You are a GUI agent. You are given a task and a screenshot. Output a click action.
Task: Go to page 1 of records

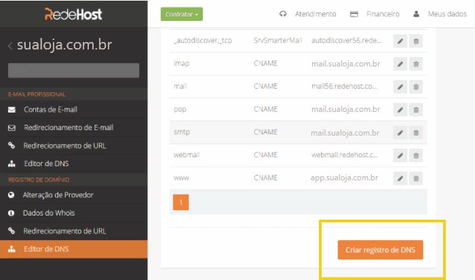(x=180, y=201)
